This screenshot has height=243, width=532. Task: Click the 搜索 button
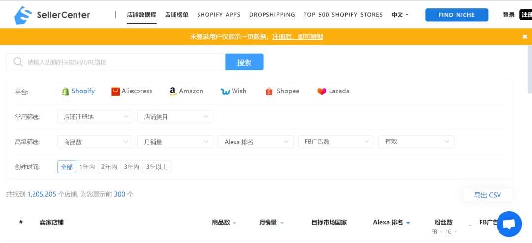[x=244, y=62]
